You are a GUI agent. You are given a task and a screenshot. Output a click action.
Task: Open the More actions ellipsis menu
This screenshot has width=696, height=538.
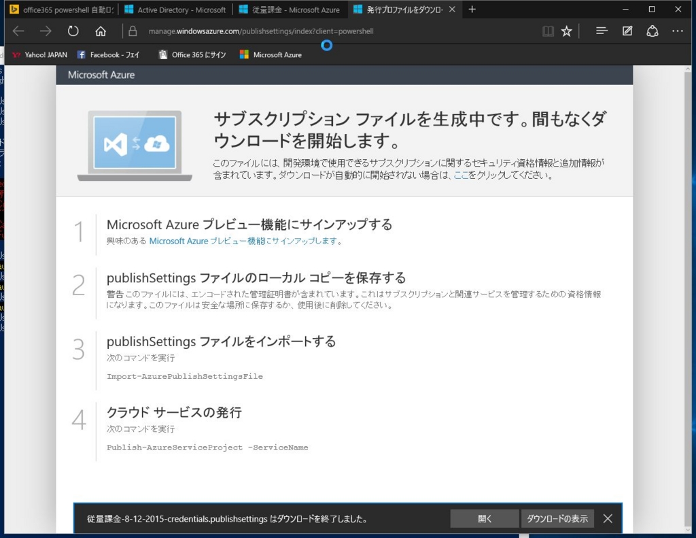tap(678, 31)
